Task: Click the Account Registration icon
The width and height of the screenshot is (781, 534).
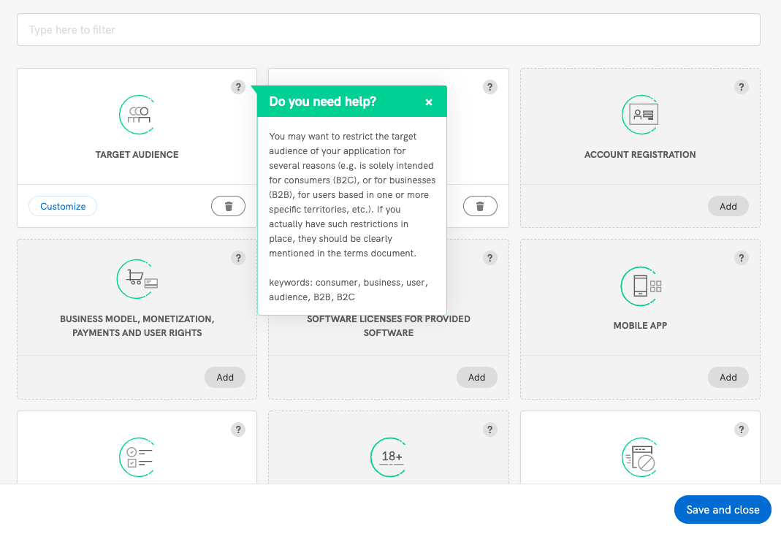Action: [640, 115]
